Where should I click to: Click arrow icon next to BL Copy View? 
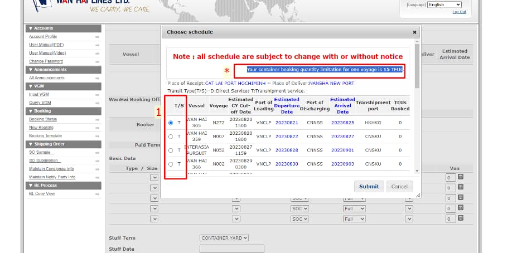pyautogui.click(x=97, y=194)
